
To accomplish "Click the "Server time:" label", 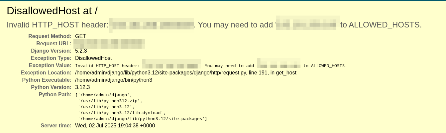I will tap(56, 126).
